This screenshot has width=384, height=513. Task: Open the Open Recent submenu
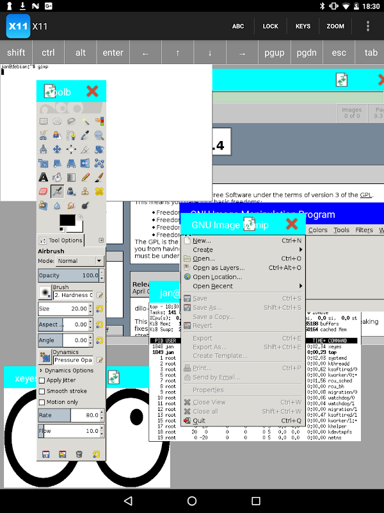click(x=243, y=286)
